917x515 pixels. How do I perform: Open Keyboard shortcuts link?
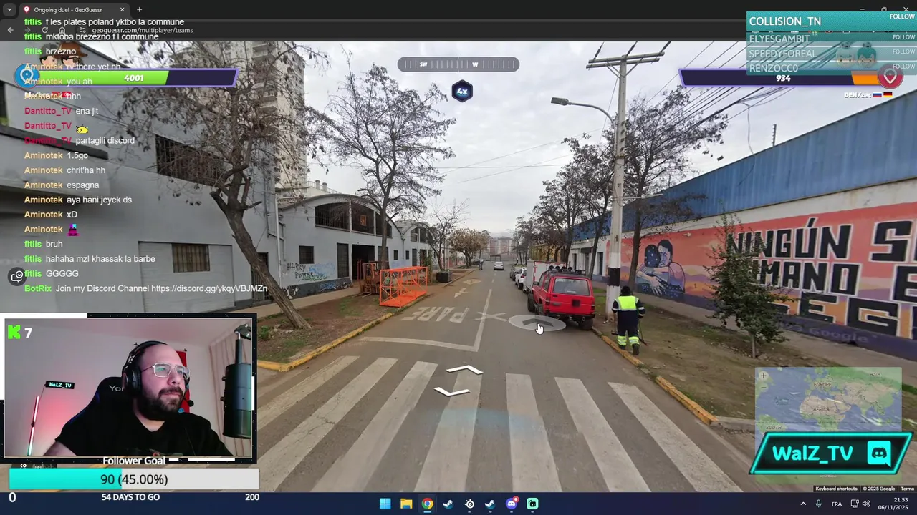836,489
